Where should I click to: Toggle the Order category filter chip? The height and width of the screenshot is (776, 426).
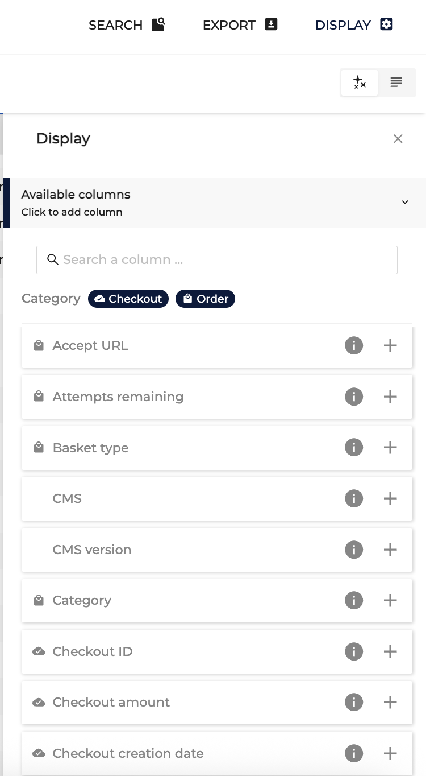(205, 299)
